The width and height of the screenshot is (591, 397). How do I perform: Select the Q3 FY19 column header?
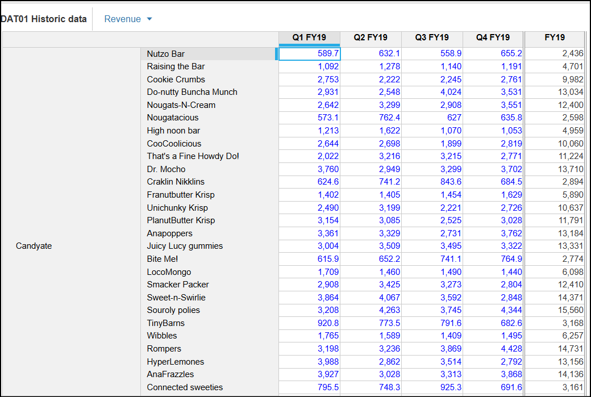[432, 37]
